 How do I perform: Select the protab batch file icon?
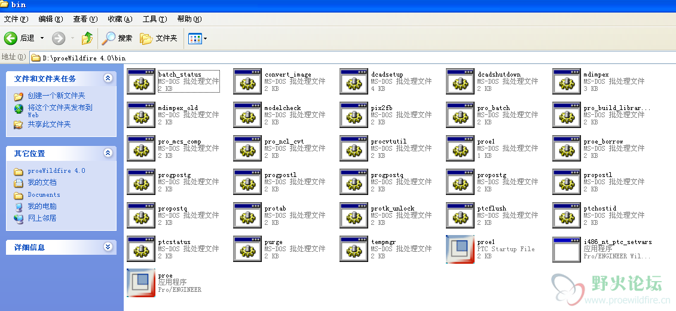coord(247,215)
